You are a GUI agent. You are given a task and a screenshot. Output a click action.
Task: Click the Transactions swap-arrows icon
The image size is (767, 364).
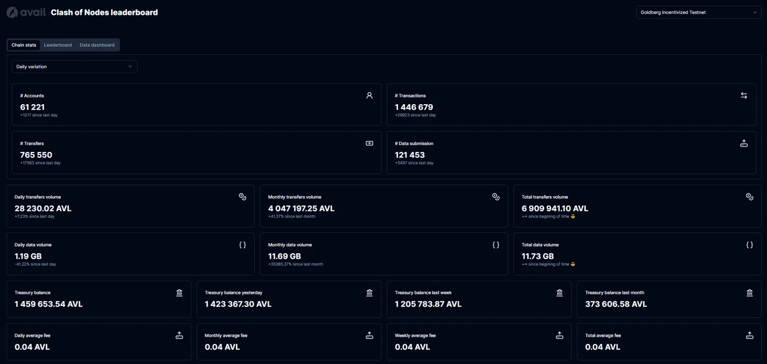coord(744,95)
